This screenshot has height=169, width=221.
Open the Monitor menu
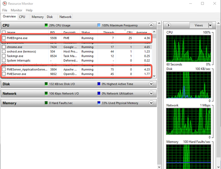pyautogui.click(x=17, y=10)
